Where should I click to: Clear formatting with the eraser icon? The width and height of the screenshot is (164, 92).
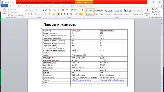(x=55, y=10)
